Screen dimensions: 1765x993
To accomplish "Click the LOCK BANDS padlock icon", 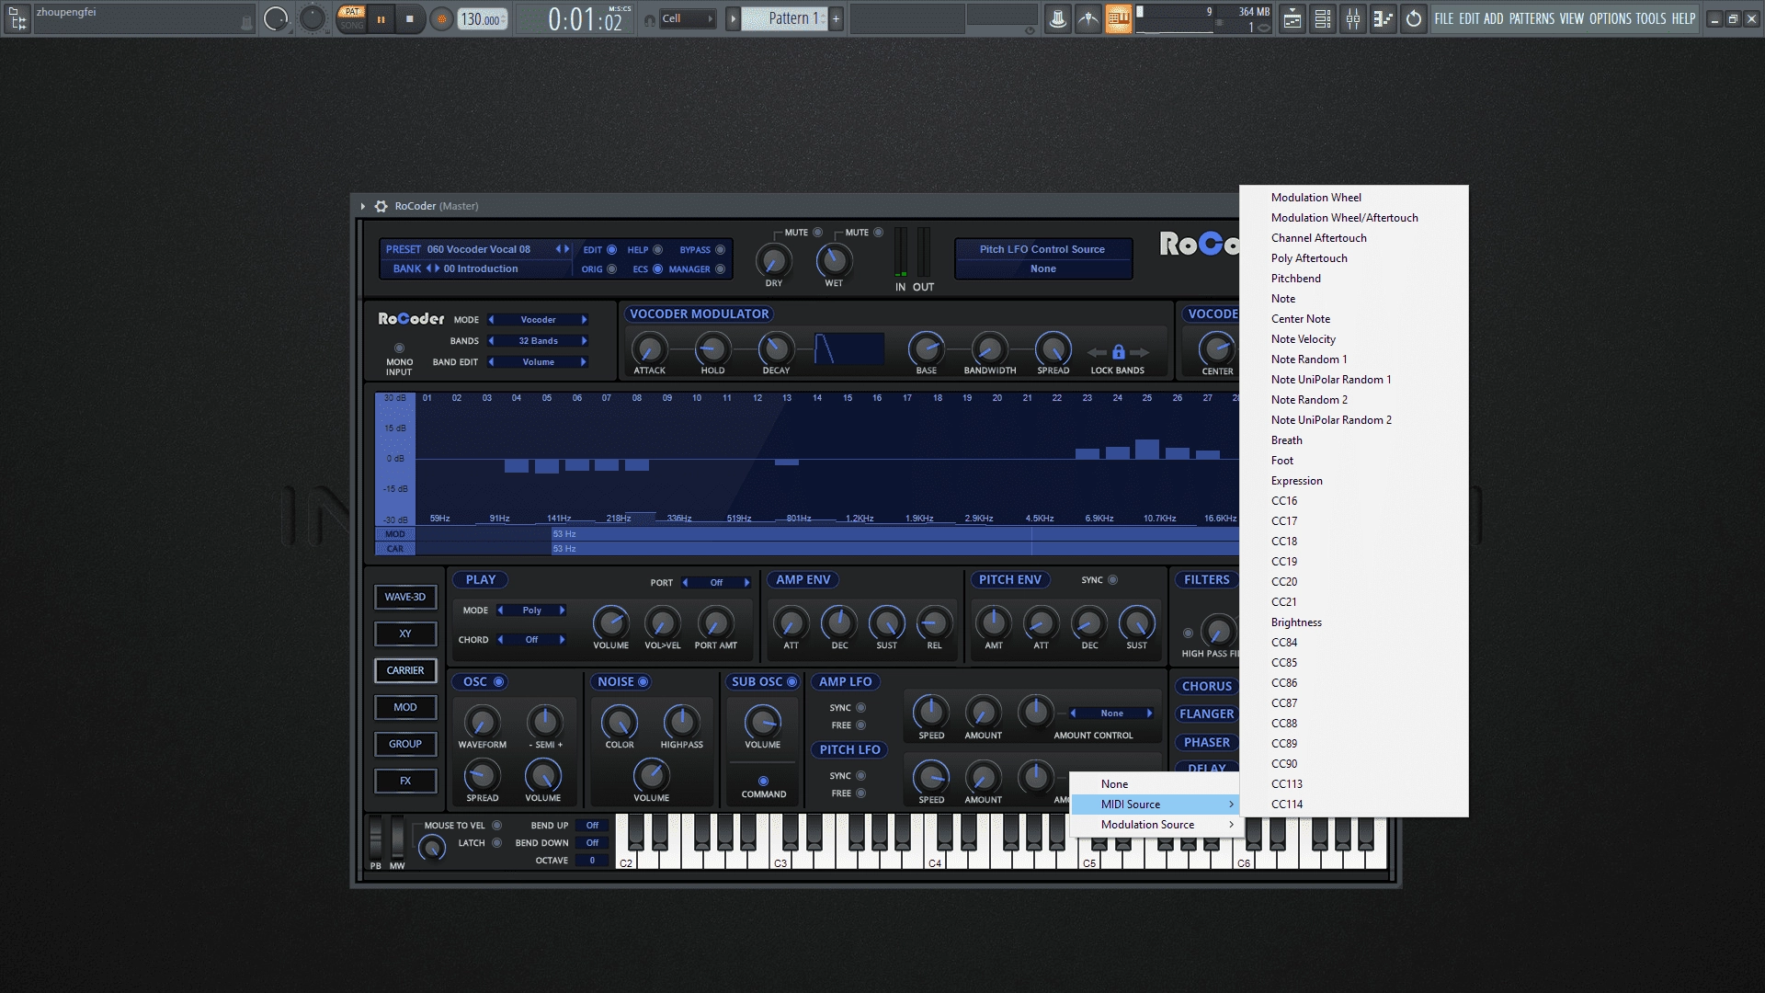I will (x=1118, y=352).
